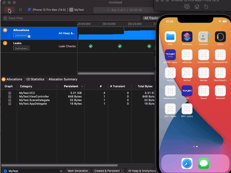Click the first green leak check marker
The image size is (231, 173).
[x=91, y=46]
